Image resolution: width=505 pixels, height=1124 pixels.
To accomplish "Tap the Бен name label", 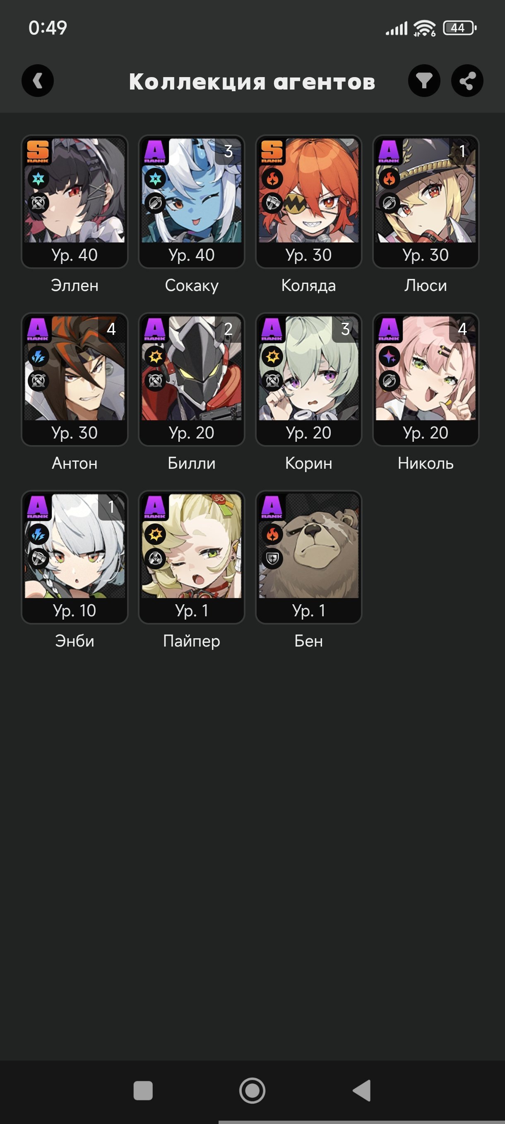I will pos(308,641).
